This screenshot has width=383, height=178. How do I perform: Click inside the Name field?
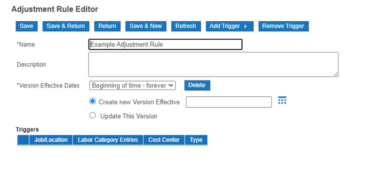165,44
